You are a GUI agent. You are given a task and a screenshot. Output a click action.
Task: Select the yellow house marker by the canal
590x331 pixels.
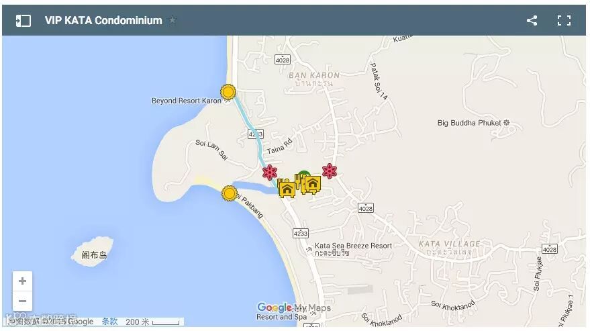pyautogui.click(x=287, y=189)
